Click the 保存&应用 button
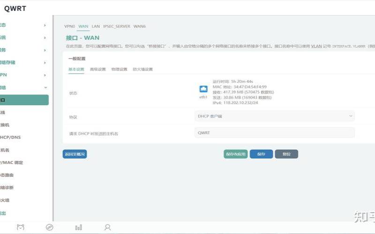 [x=236, y=154]
